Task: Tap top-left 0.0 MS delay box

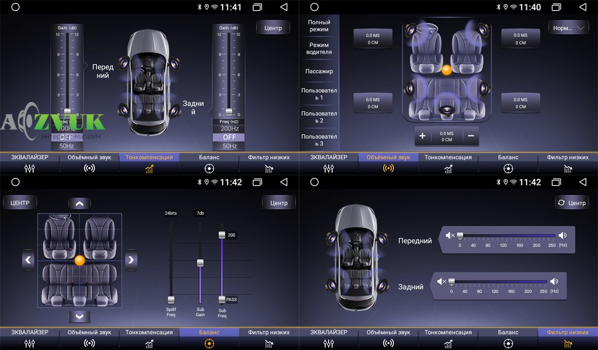Action: pos(373,39)
